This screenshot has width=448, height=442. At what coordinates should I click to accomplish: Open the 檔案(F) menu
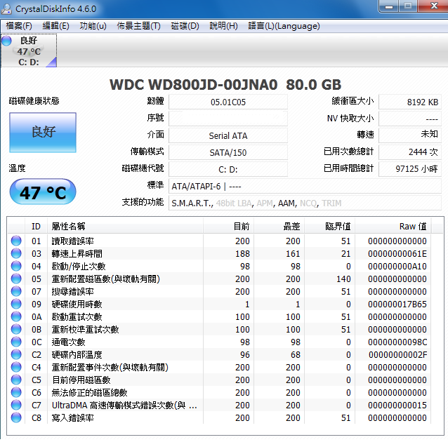point(19,26)
